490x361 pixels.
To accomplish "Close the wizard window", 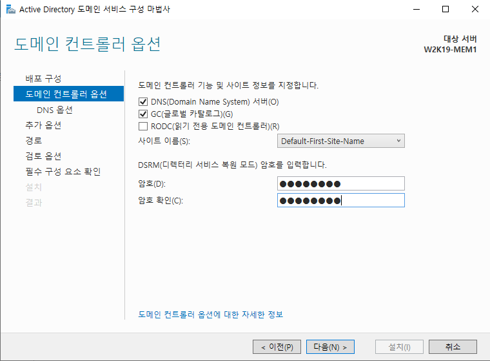I will click(x=475, y=10).
